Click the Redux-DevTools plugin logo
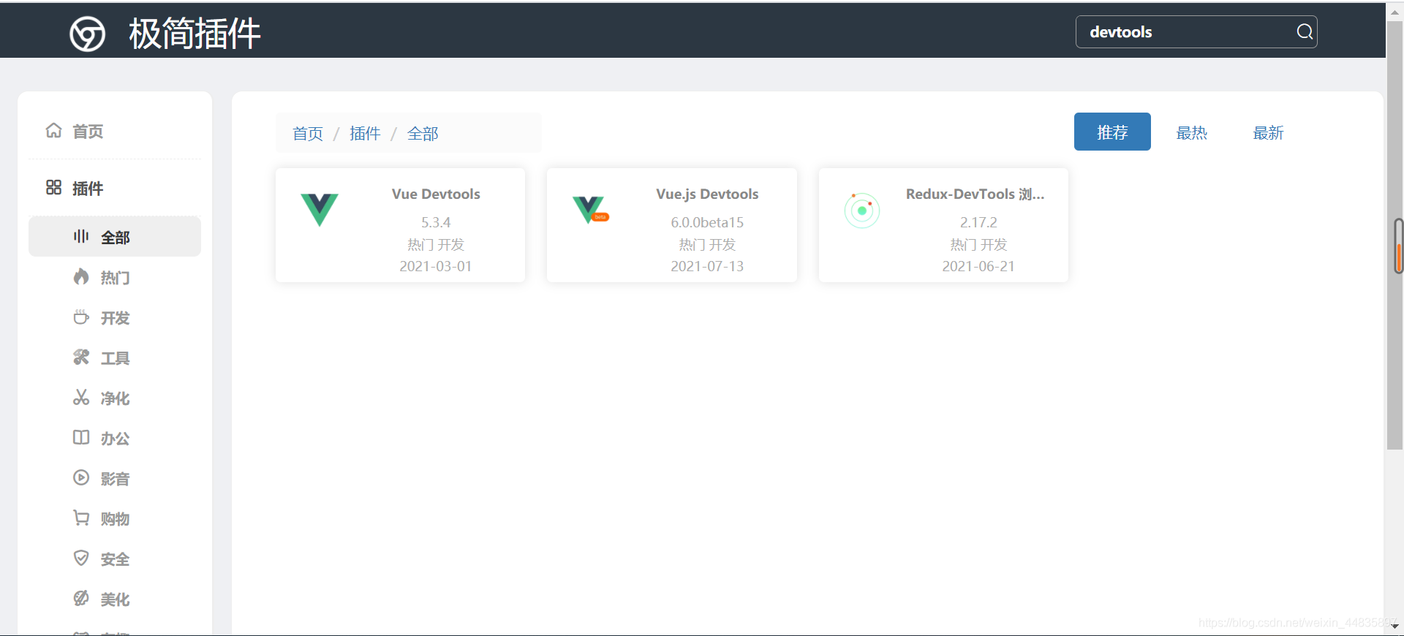The width and height of the screenshot is (1404, 636). (x=862, y=211)
